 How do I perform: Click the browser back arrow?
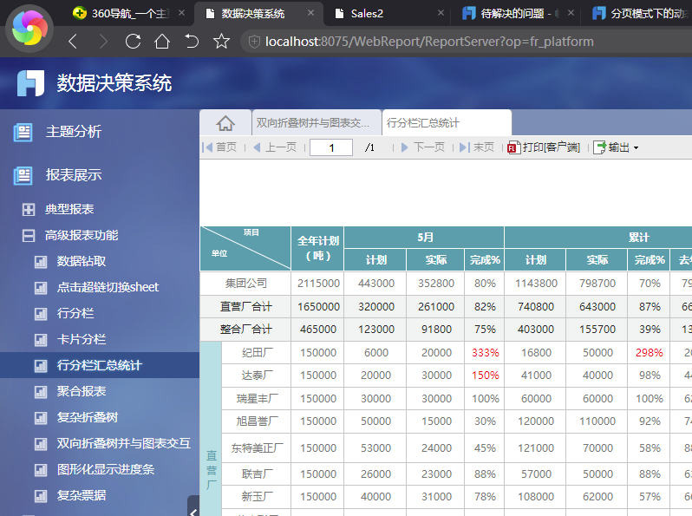pyautogui.click(x=73, y=42)
